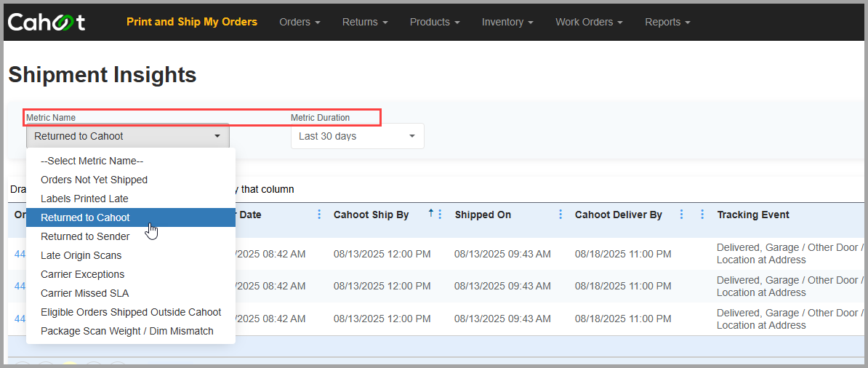This screenshot has width=868, height=368.
Task: Open Shipped On column options menu
Action: click(560, 215)
